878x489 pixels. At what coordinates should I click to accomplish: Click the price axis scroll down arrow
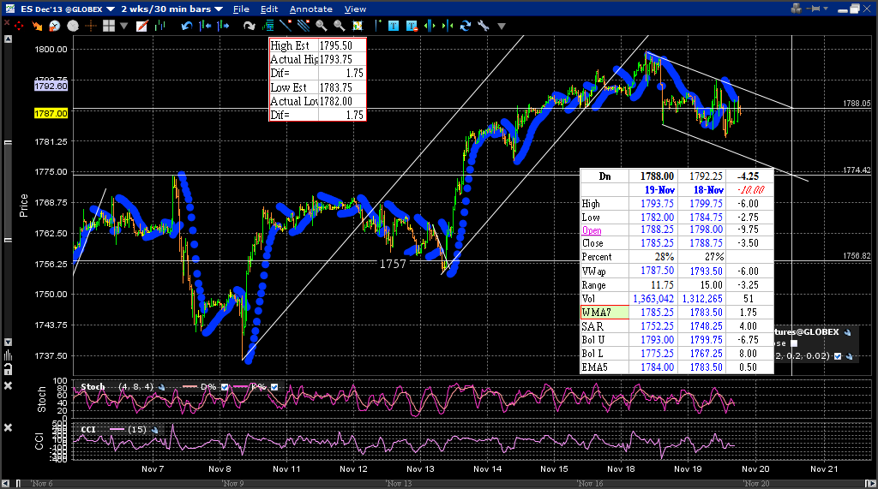(x=8, y=342)
